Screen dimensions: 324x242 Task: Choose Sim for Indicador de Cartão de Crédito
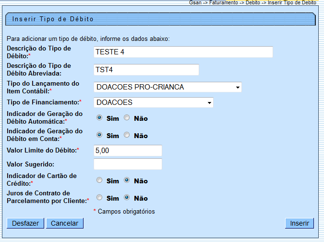pos(99,180)
